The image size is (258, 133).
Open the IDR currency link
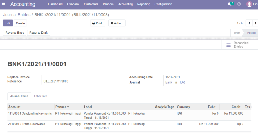pyautogui.click(x=182, y=83)
